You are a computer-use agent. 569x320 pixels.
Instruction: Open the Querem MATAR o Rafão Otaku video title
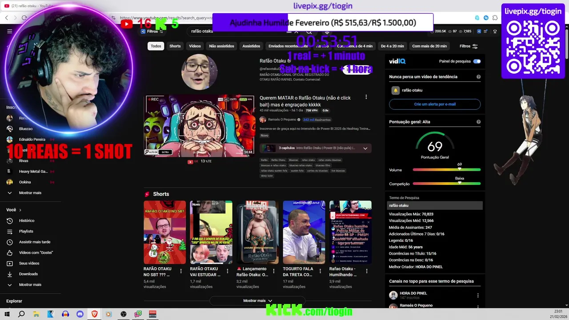coord(305,101)
